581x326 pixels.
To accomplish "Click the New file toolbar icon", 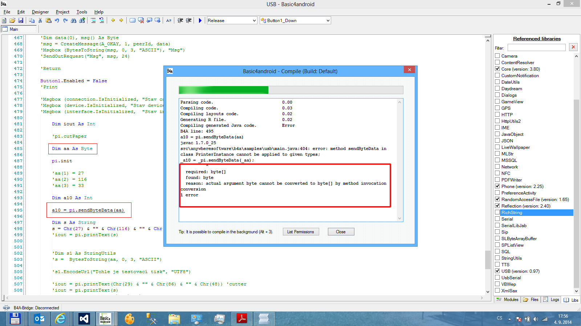I will [x=4, y=21].
